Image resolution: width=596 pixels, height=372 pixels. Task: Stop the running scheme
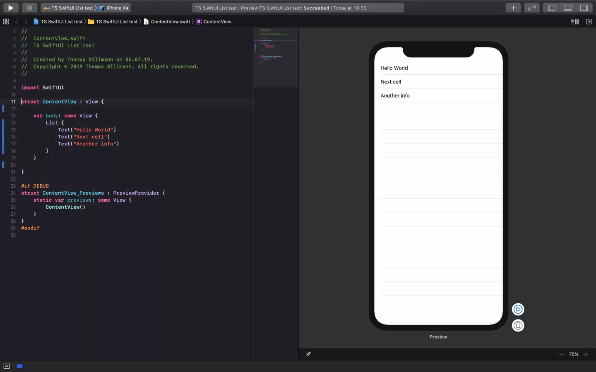[29, 8]
